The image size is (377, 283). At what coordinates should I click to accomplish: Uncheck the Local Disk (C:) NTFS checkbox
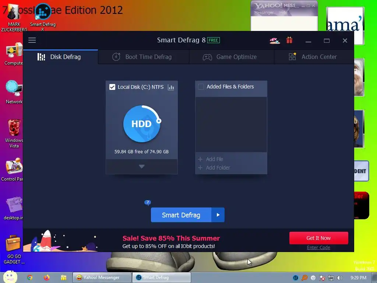(112, 87)
